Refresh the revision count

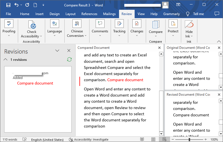(x=69, y=59)
